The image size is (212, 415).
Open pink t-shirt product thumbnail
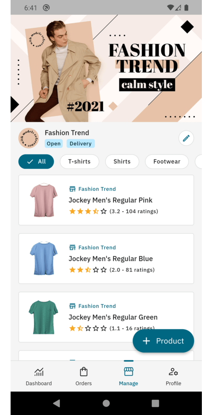(44, 200)
